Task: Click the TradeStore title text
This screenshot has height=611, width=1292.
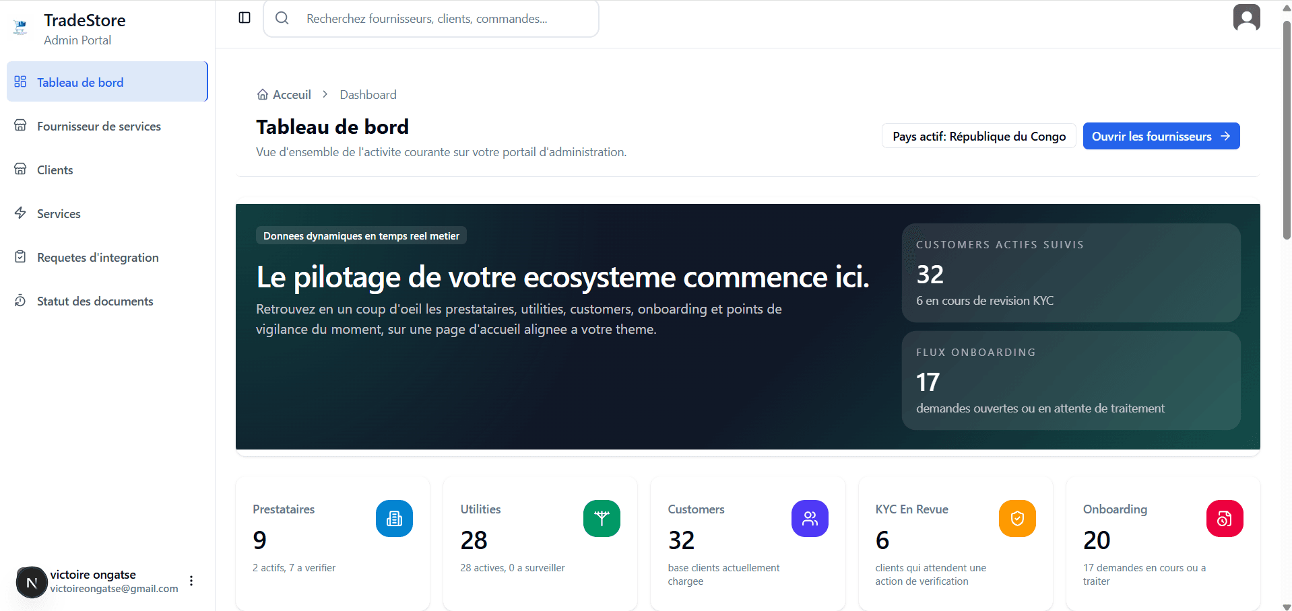Action: point(85,20)
